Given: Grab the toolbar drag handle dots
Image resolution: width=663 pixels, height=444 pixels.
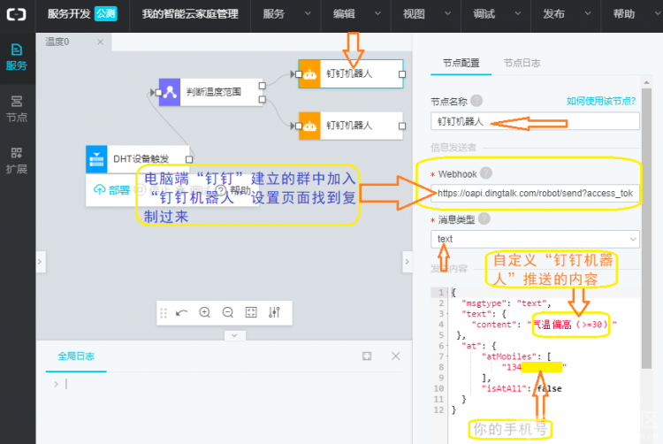Looking at the screenshot, I should (164, 313).
